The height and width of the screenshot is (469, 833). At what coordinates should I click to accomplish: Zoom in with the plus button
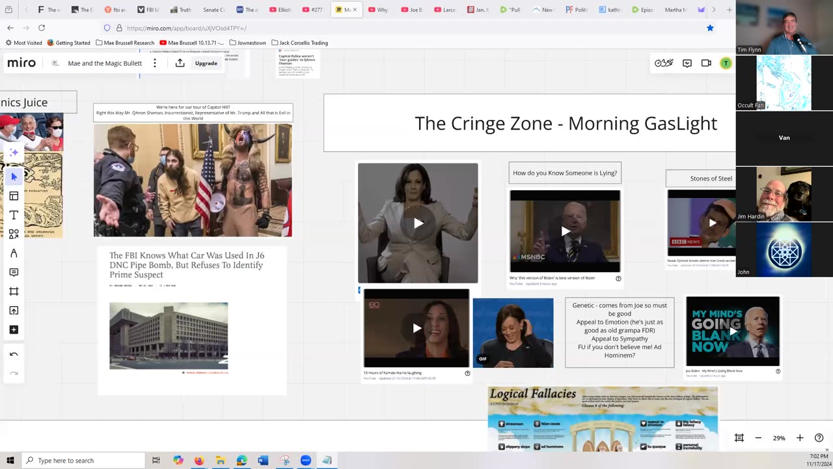pos(800,438)
